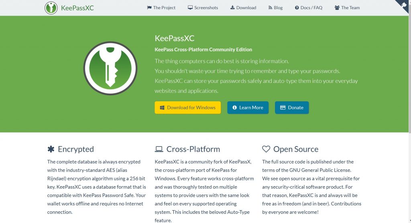Click the download arrow icon in the navbar

(232, 8)
